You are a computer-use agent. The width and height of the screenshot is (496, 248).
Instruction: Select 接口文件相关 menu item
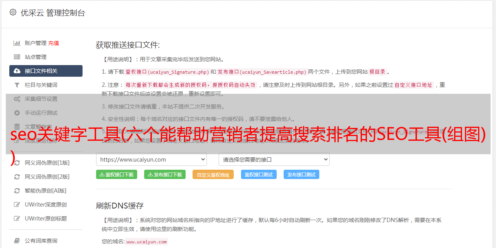coord(46,71)
